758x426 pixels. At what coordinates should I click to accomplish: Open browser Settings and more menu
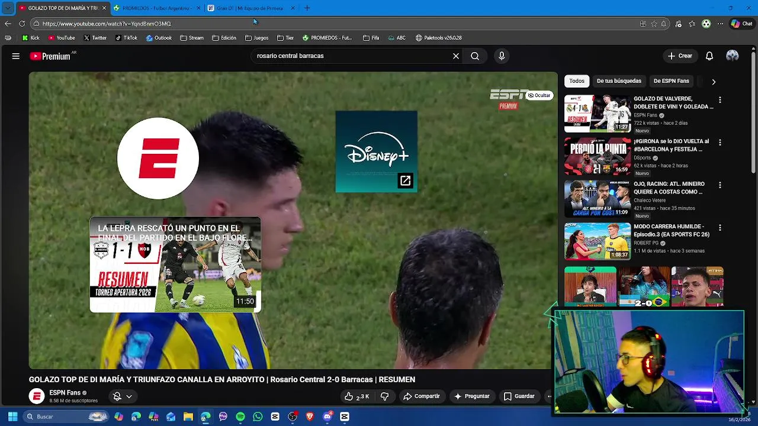coord(720,24)
